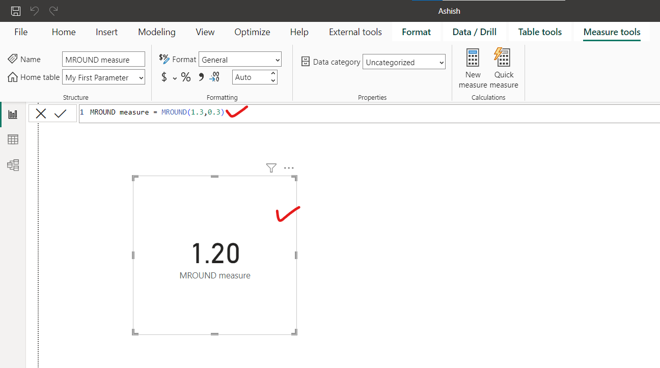
Task: Toggle the thousands separator comma
Action: pos(201,77)
